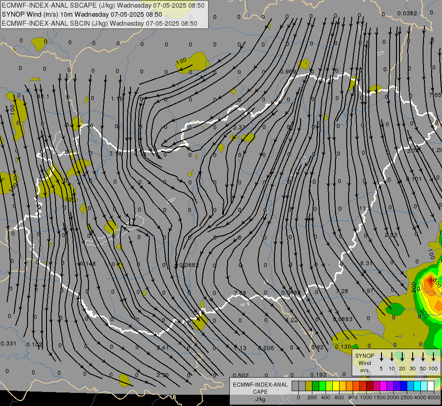This screenshot has height=406, width=442.
Task: Click the 300 contour label near CAPE hotspot
Action: [x=424, y=314]
